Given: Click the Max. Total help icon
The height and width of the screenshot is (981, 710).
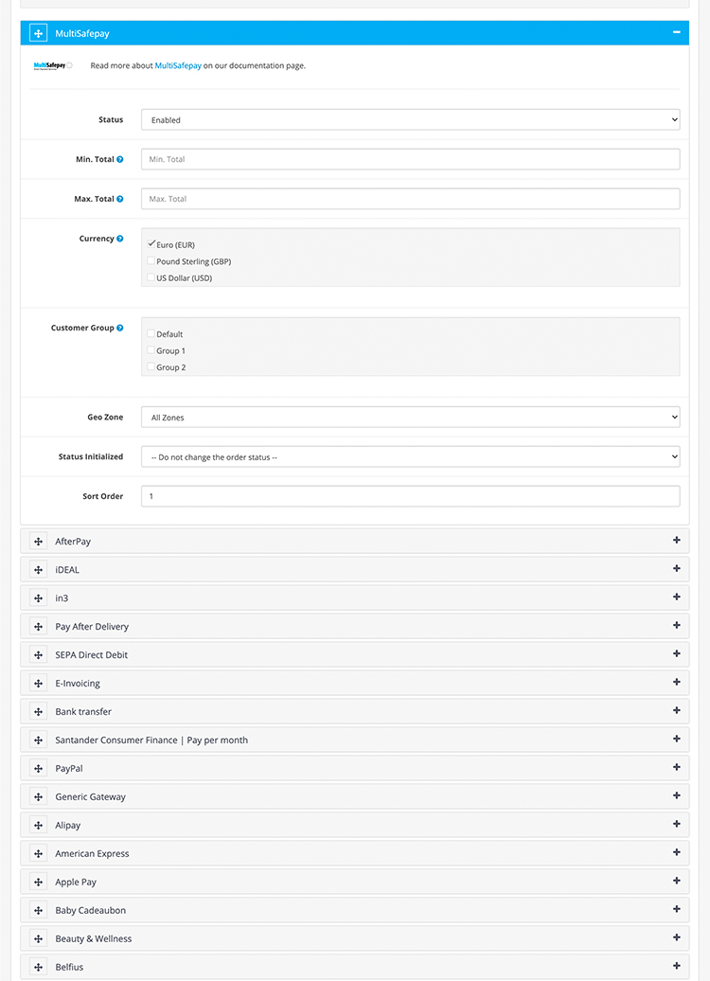Looking at the screenshot, I should coord(120,199).
